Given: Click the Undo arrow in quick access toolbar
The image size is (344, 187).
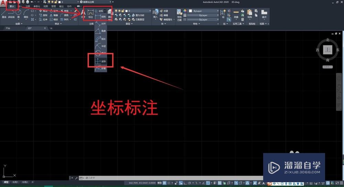Looking at the screenshot, I should 32,2.
